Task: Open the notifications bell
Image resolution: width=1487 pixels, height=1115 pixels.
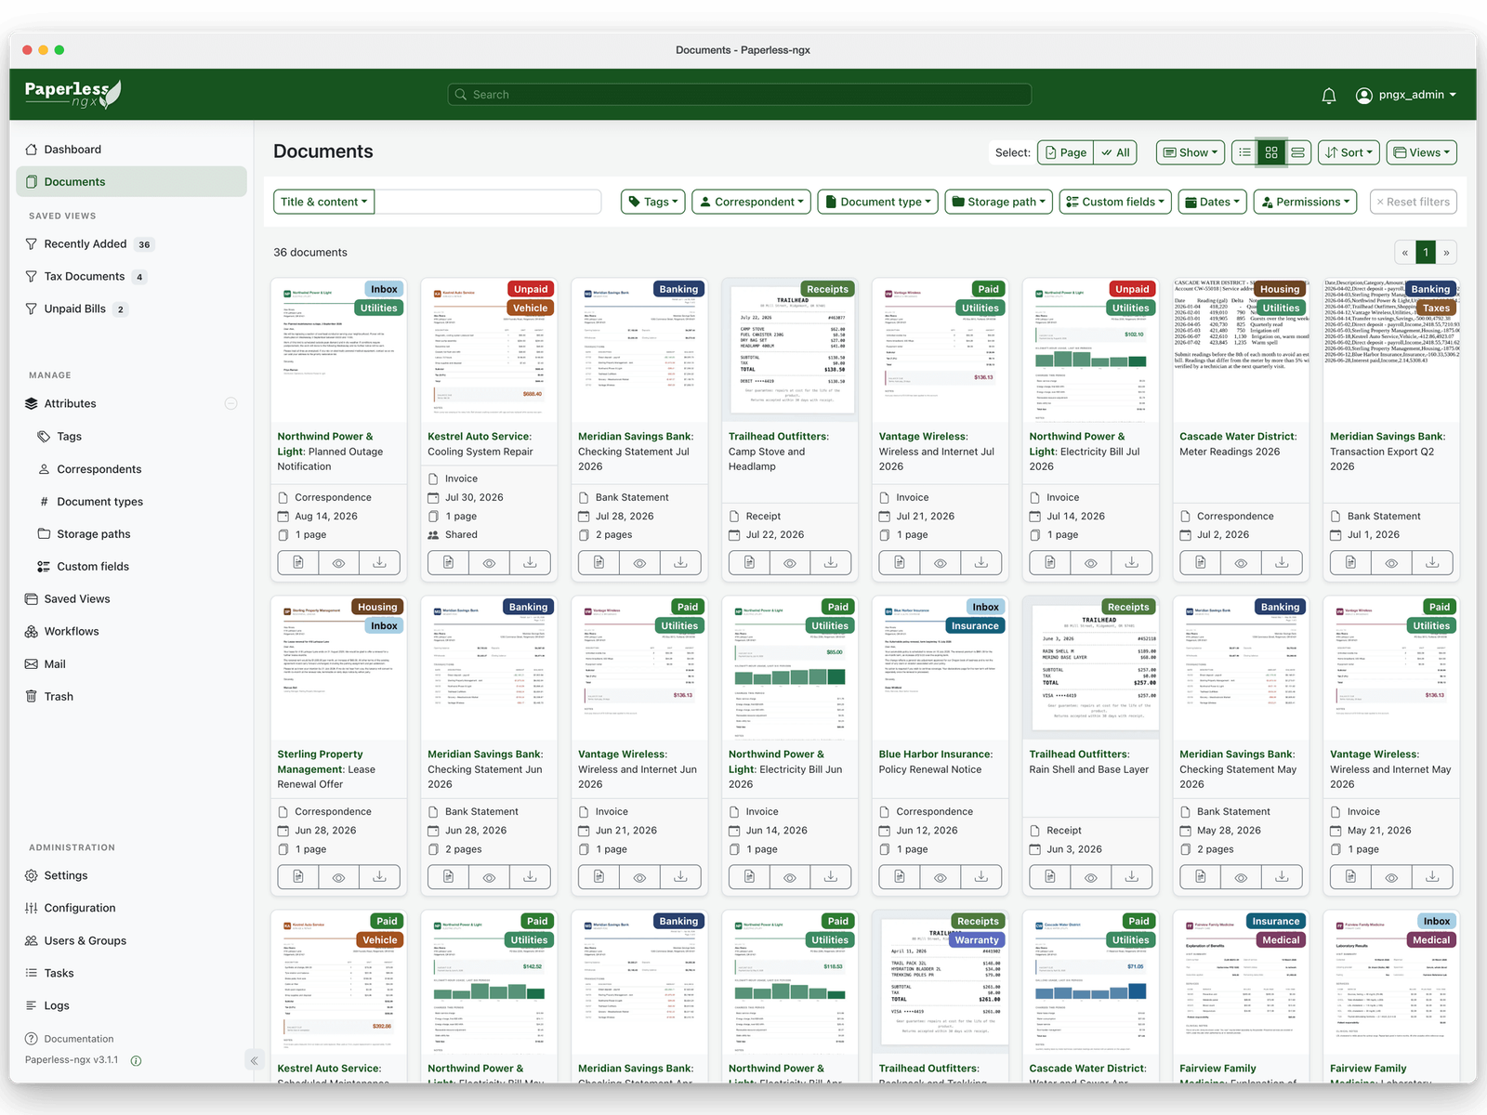Action: tap(1329, 95)
